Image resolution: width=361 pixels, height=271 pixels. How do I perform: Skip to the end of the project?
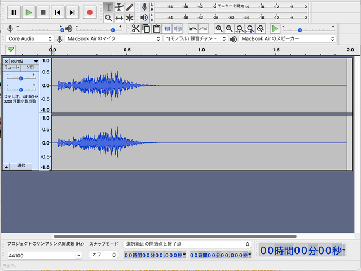(x=72, y=12)
